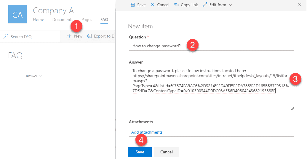This screenshot has width=307, height=159.
Task: Expand the Edit form dropdown chevron
Action: (231, 5)
